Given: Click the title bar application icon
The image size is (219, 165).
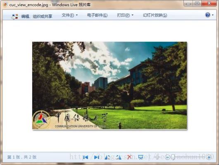Looking at the screenshot, I should pos(5,5).
